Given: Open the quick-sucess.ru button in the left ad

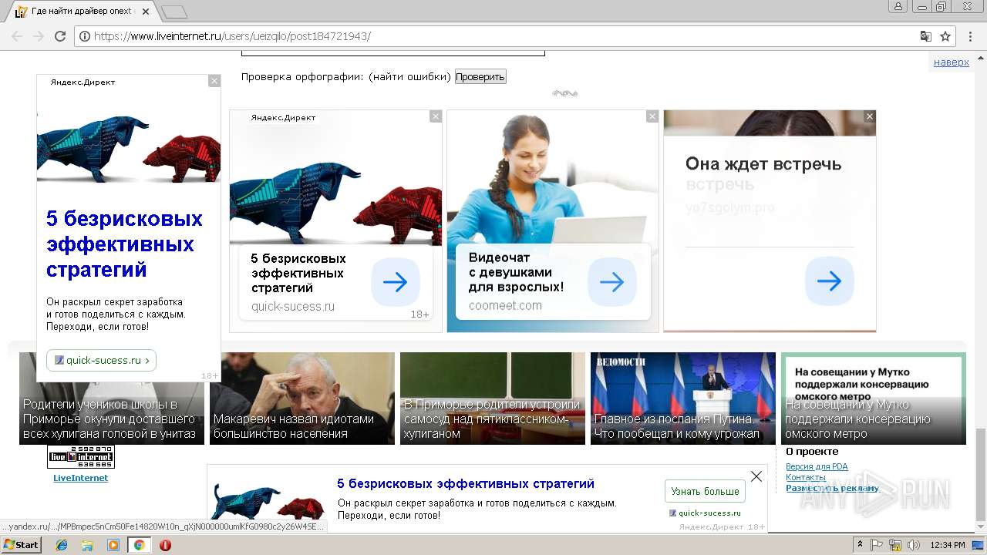Looking at the screenshot, I should 101,360.
